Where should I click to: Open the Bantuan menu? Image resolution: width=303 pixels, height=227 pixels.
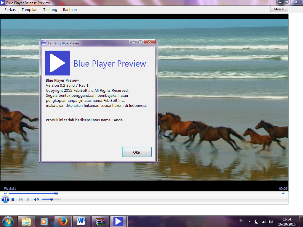point(70,10)
